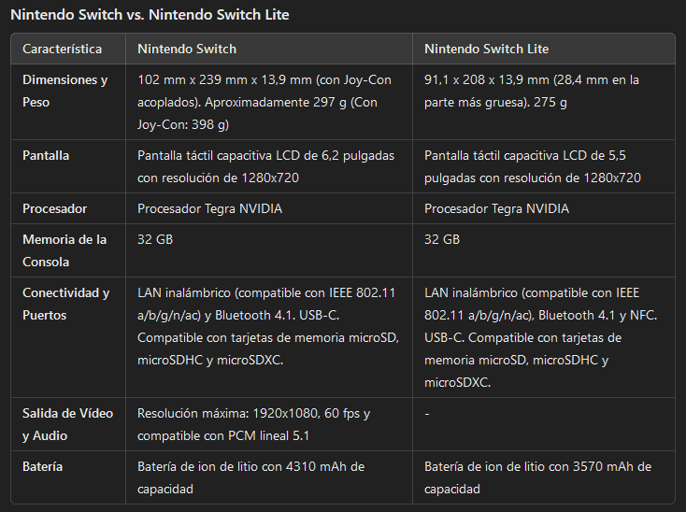The height and width of the screenshot is (512, 686).
Task: Select the 6,2 pulgadas screen cell
Action: (x=264, y=166)
